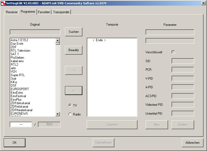Screen dimensions: 207x151
Task: Click the Untertitel PID input field
Action: [x=183, y=113]
